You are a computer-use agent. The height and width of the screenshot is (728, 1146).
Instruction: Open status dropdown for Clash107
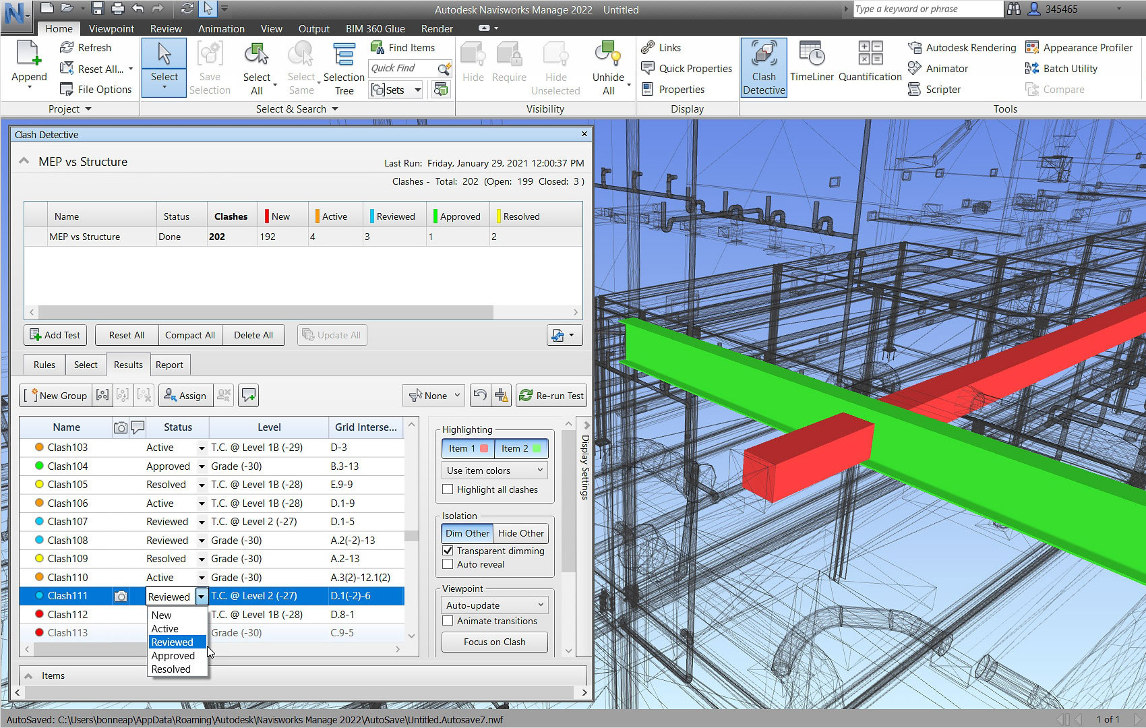[201, 522]
